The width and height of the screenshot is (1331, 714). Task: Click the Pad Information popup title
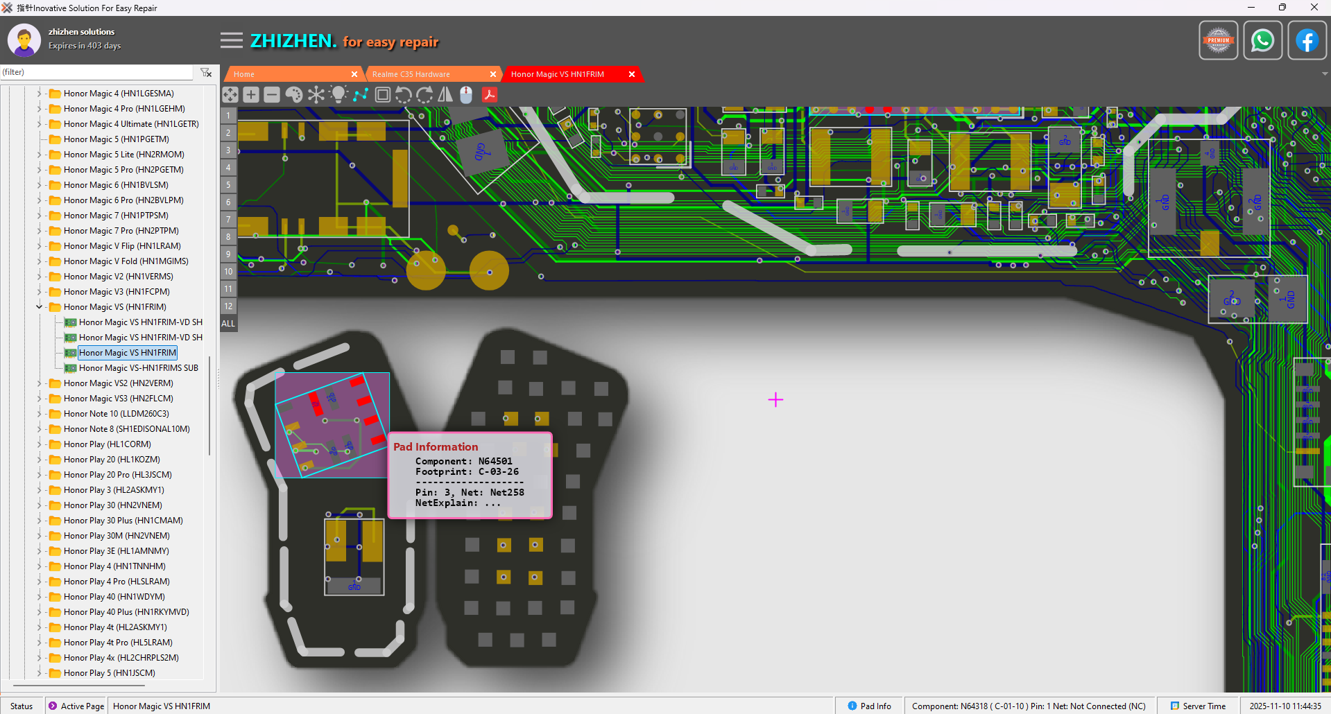pos(436,447)
